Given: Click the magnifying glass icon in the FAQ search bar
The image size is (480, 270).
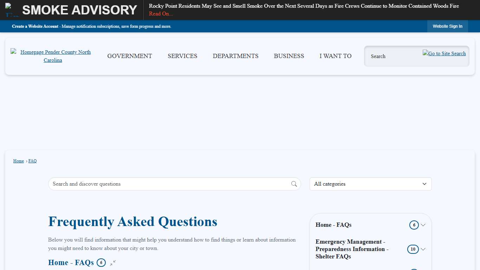Looking at the screenshot, I should coord(294,184).
